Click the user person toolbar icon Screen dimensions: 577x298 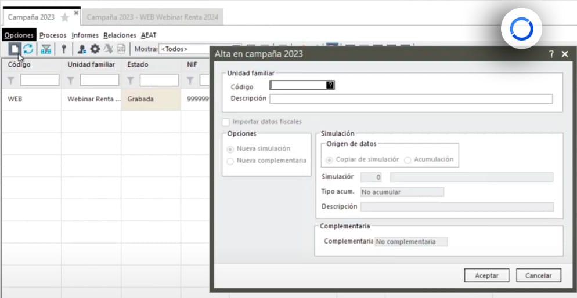(82, 49)
